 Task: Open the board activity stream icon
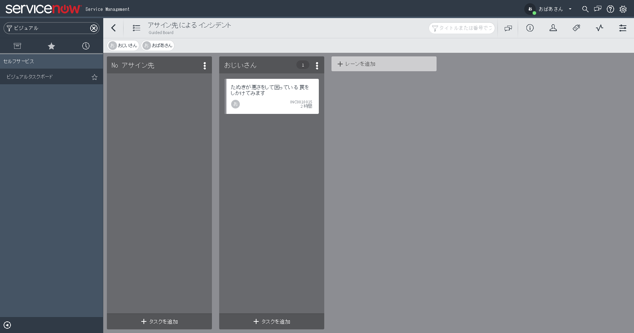(600, 28)
